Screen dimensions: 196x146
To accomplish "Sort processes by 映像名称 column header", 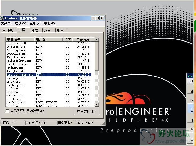I will 20,39.
